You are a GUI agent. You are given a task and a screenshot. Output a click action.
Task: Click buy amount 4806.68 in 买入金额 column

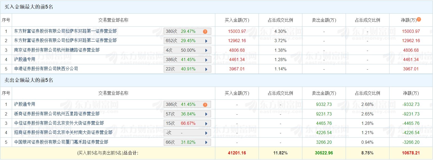[237, 50]
